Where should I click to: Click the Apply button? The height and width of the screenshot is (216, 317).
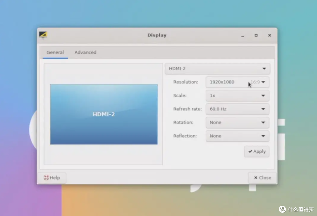[x=257, y=152]
